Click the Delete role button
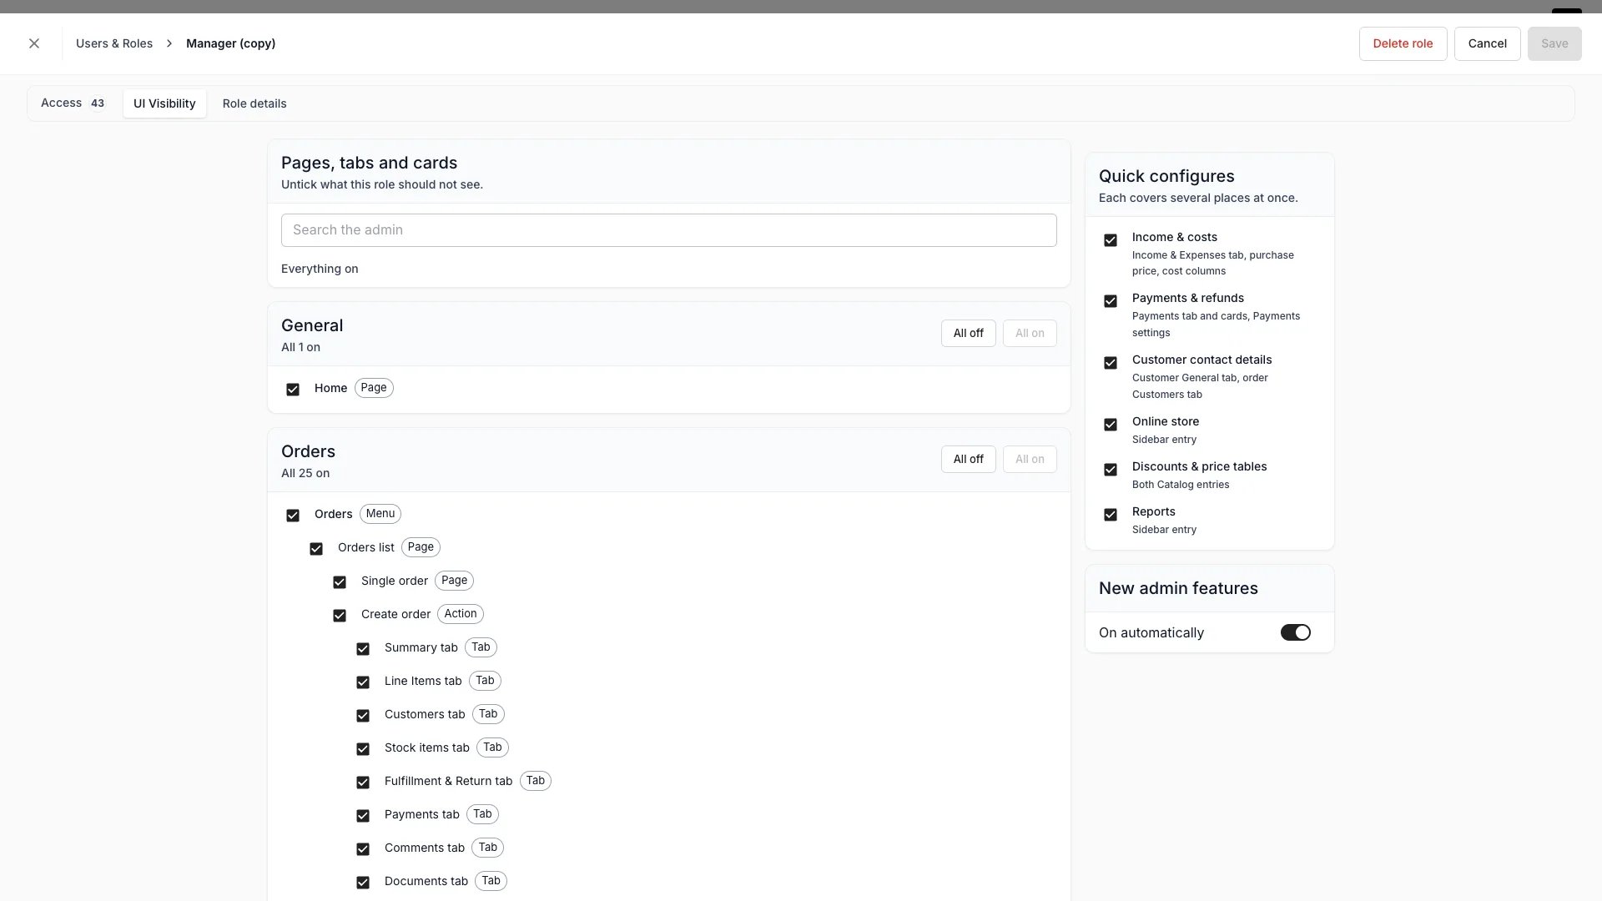 click(x=1403, y=43)
